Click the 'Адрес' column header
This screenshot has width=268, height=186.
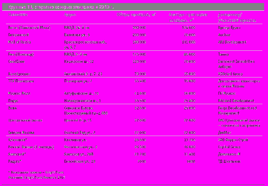pyautogui.click(x=70, y=15)
